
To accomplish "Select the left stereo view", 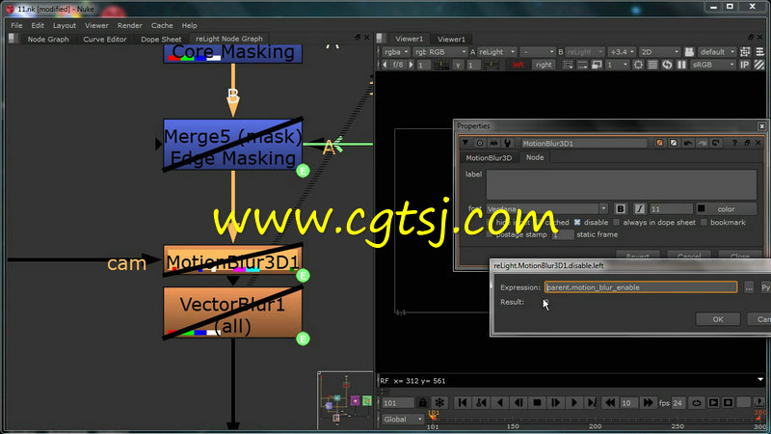I will [518, 65].
